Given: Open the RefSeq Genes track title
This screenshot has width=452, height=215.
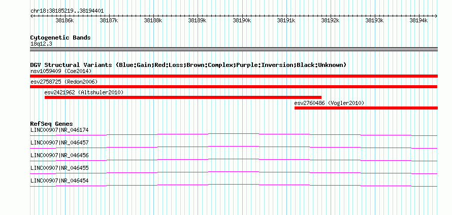Looking at the screenshot, I should tap(52, 124).
